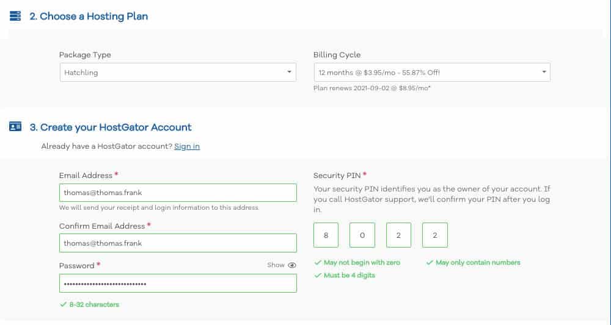Click the checkmark beside Must be 4 digits
The height and width of the screenshot is (325, 611).
coord(318,276)
